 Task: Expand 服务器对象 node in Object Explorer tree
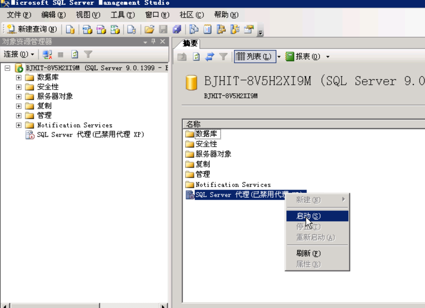19,97
